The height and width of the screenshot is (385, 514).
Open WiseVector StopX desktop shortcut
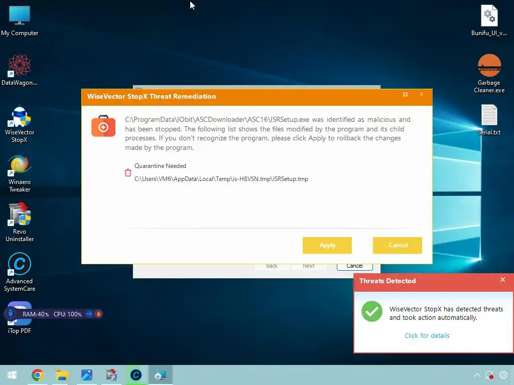(20, 124)
